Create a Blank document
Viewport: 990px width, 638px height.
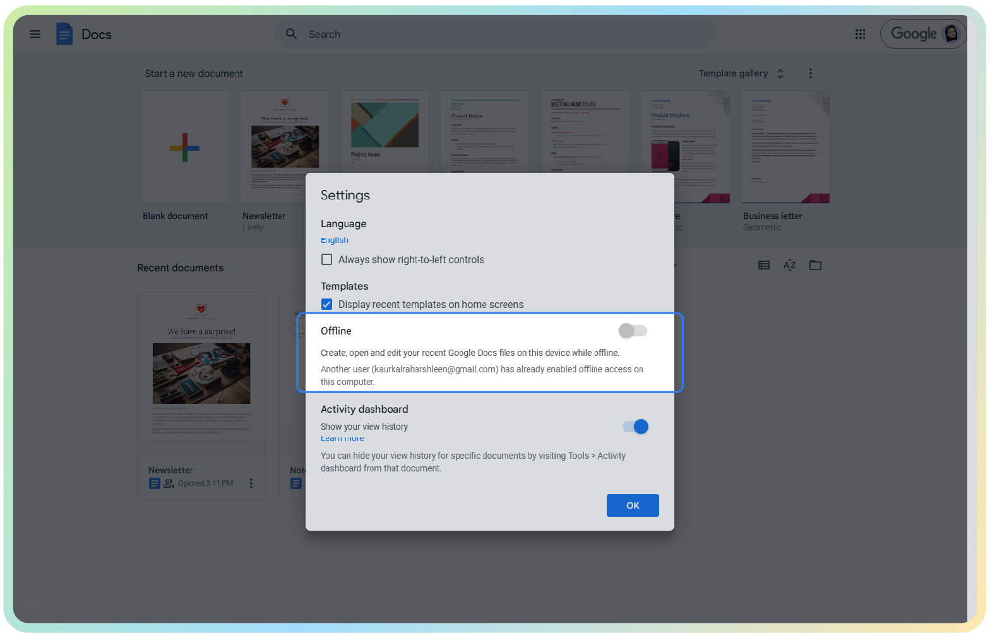click(x=185, y=147)
